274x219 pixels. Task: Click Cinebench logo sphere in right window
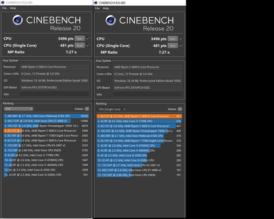(111, 20)
